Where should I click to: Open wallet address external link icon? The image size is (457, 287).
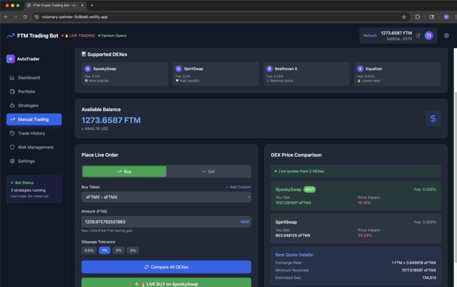[418, 36]
